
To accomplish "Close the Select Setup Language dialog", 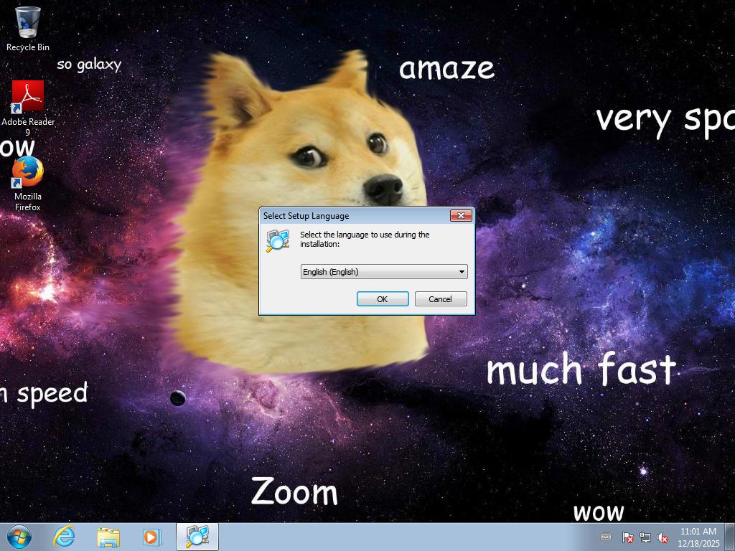I will click(460, 216).
